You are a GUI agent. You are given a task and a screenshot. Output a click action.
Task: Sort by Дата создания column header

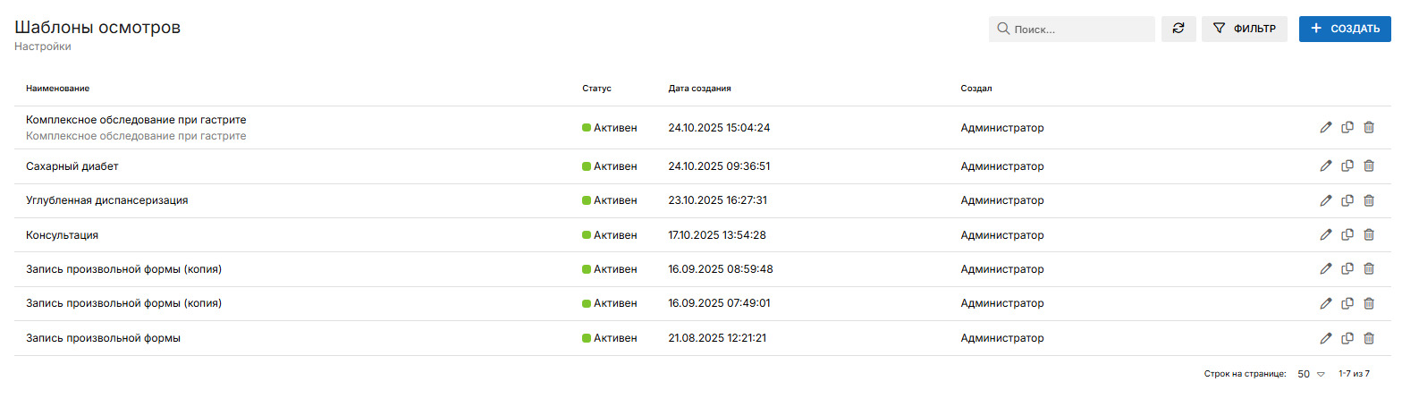pyautogui.click(x=700, y=89)
